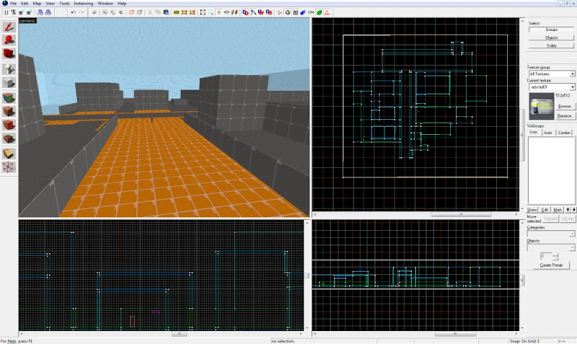577x344 pixels.
Task: Click the smaller grid size icon
Action: 22,12
